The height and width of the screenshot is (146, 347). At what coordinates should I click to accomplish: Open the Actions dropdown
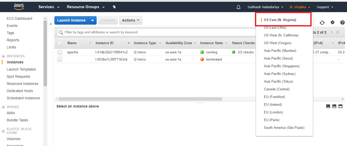[x=131, y=20]
